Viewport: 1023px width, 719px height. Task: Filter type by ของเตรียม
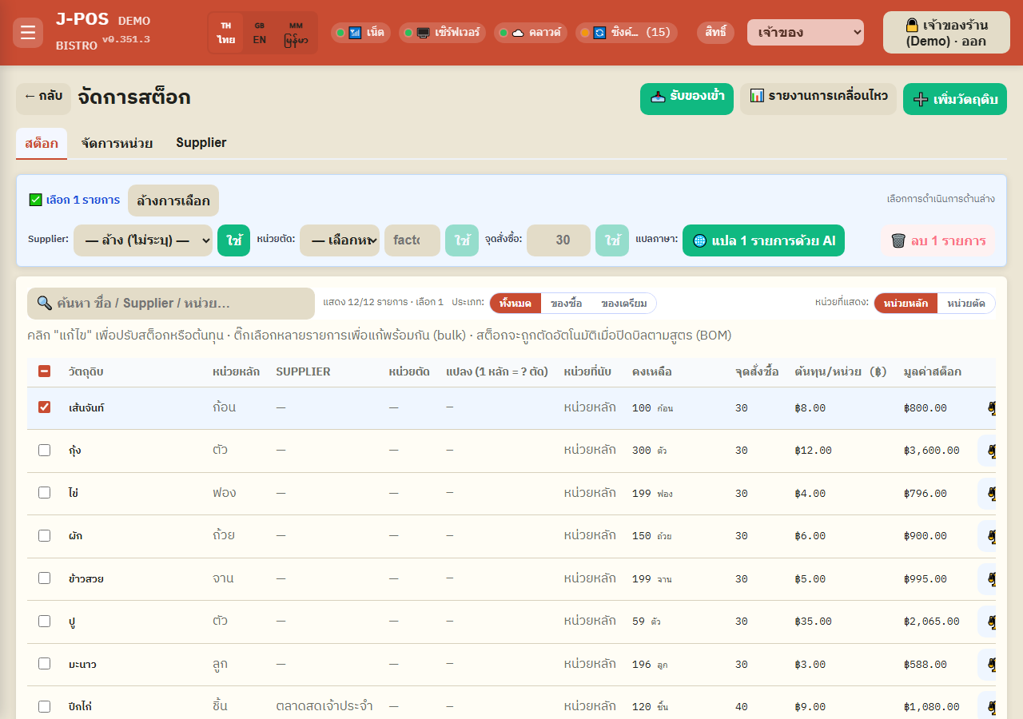click(x=624, y=304)
